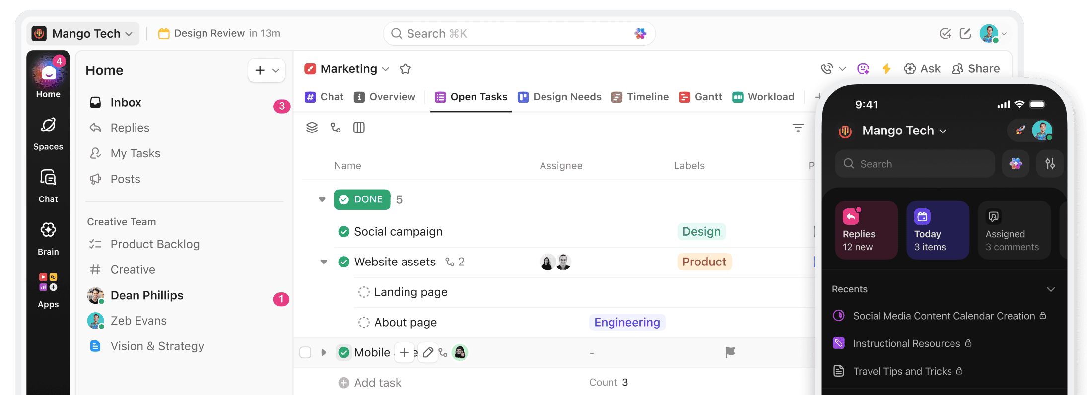Click the subtasks icon in view toolbar
The height and width of the screenshot is (395, 1087).
click(x=336, y=128)
